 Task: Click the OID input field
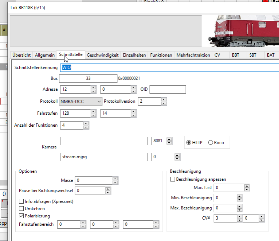(x=168, y=89)
